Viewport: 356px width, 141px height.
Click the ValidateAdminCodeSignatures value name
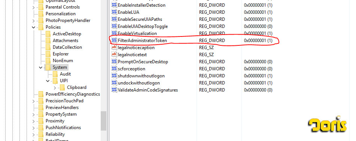pos(148,90)
